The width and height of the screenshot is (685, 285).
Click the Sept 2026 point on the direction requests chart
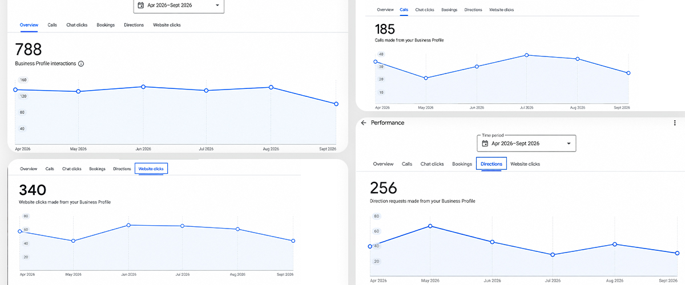677,253
